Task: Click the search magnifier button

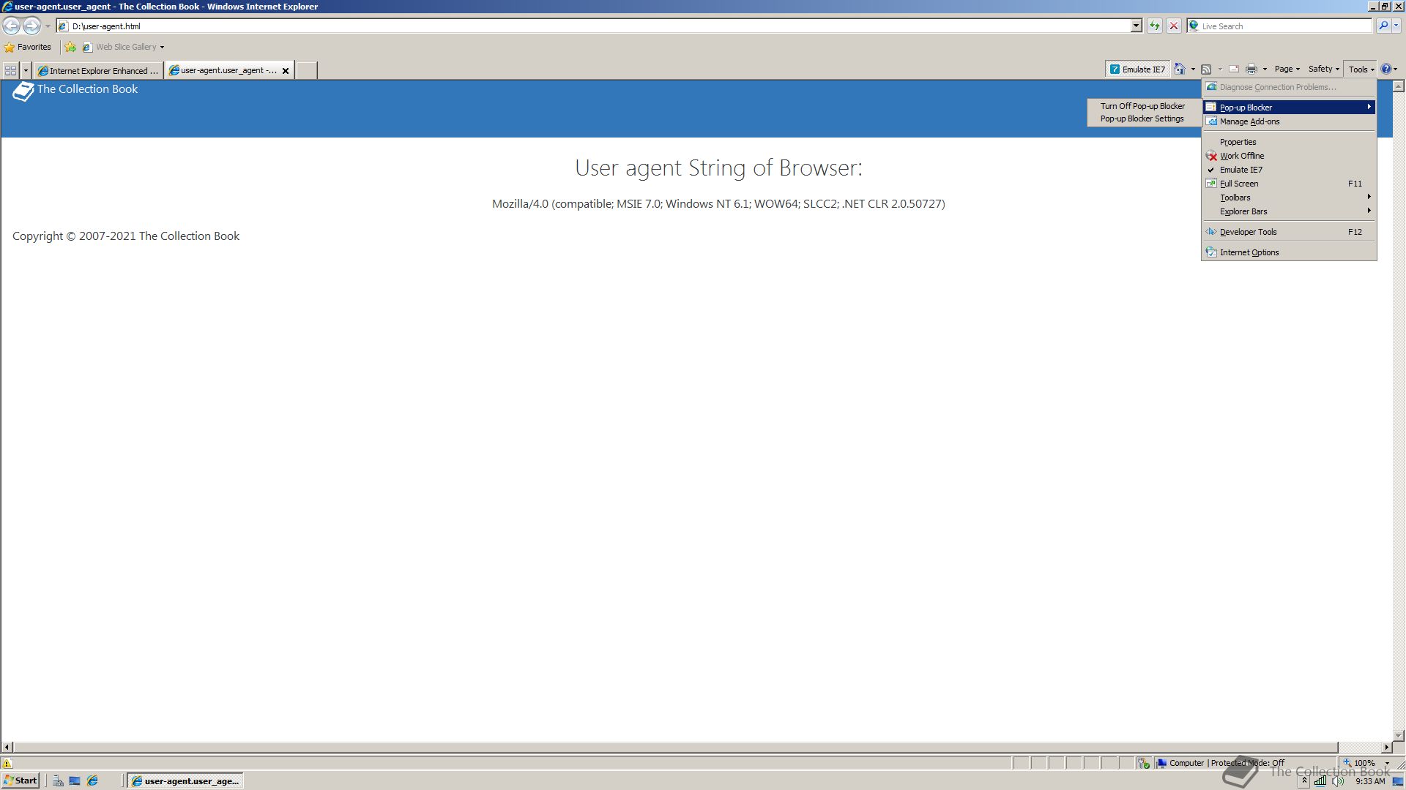Action: click(x=1383, y=26)
